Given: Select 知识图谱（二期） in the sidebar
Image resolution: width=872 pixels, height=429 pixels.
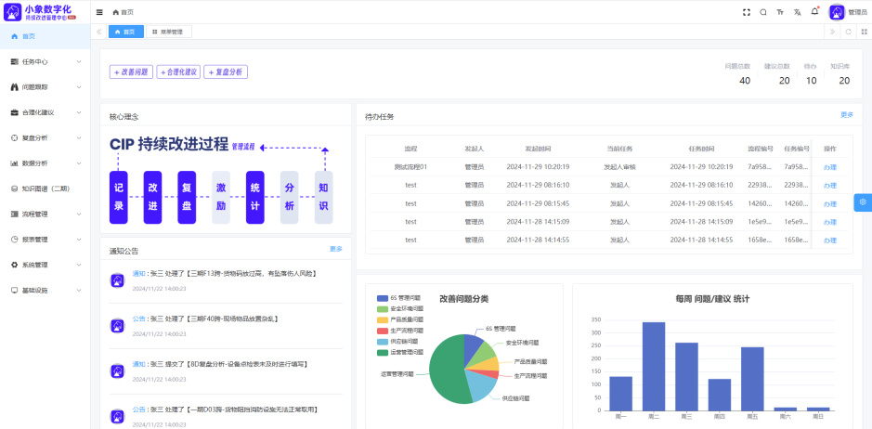Looking at the screenshot, I should coord(45,188).
